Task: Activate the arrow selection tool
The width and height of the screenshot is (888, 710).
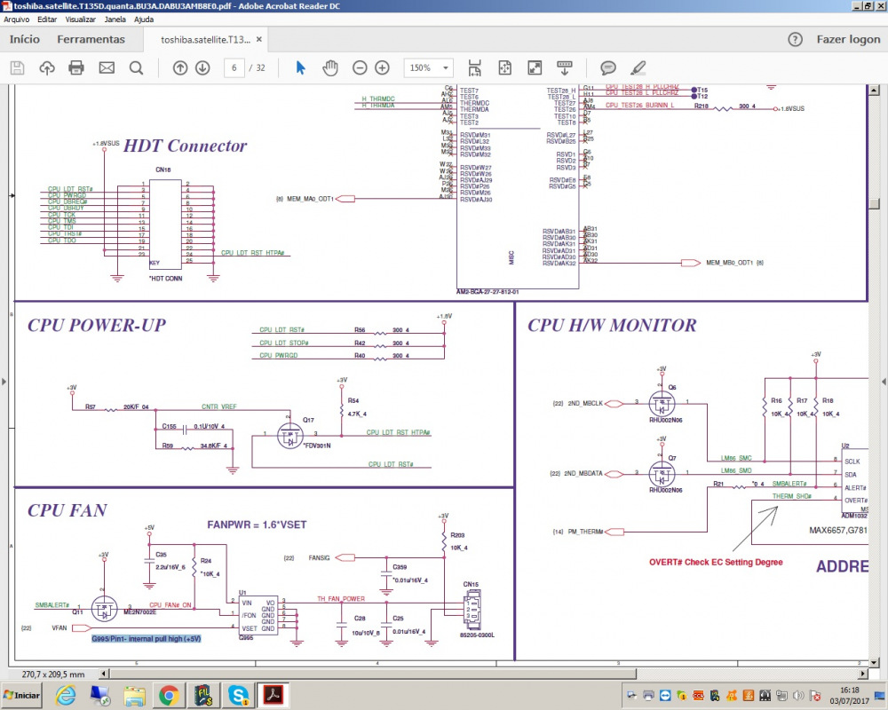Action: 301,68
